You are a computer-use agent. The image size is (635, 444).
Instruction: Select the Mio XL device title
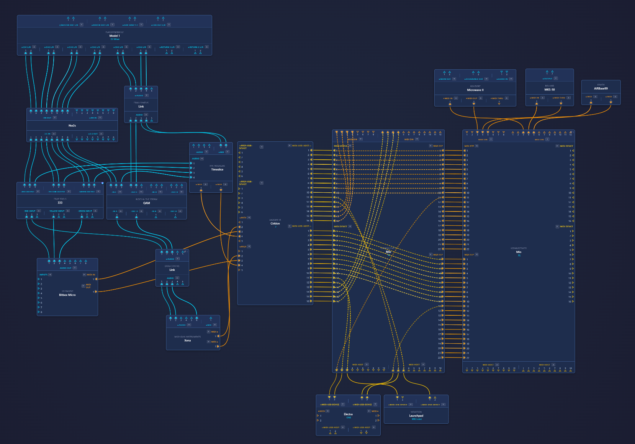coord(519,252)
